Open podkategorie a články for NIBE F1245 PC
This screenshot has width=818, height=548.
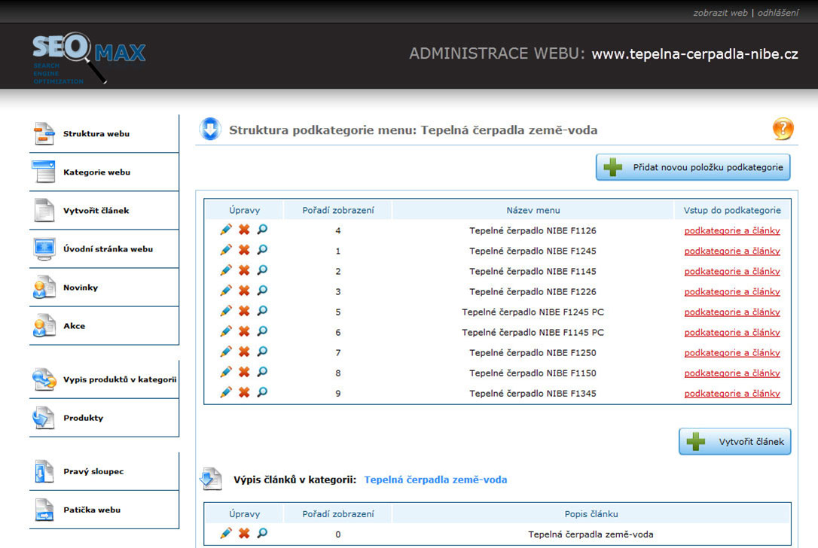tap(732, 312)
